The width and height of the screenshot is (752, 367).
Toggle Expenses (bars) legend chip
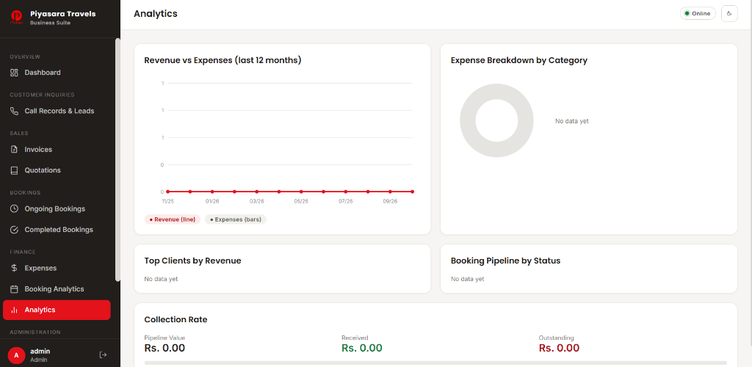click(236, 219)
